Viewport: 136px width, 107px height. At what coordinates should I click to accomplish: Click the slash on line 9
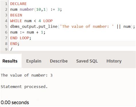(x=11, y=49)
